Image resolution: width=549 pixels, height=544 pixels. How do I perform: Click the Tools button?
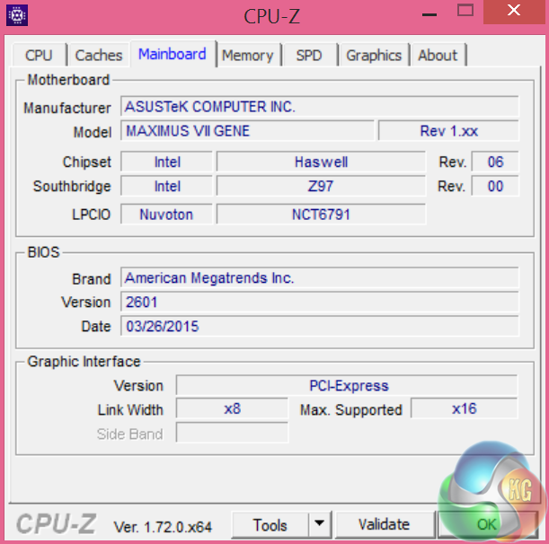click(x=270, y=525)
